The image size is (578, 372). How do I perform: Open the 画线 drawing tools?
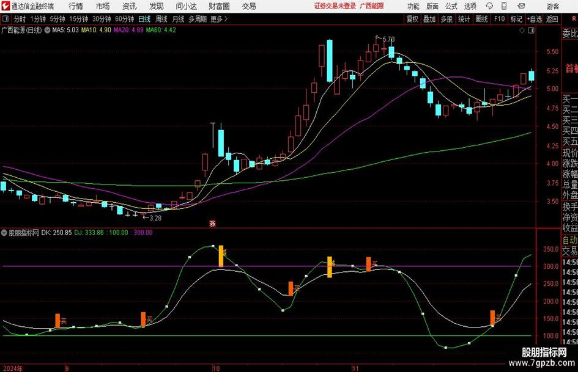481,19
